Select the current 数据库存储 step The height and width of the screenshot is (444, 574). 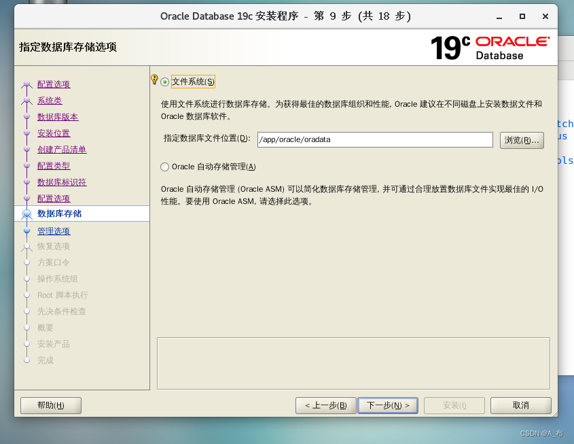tap(59, 214)
